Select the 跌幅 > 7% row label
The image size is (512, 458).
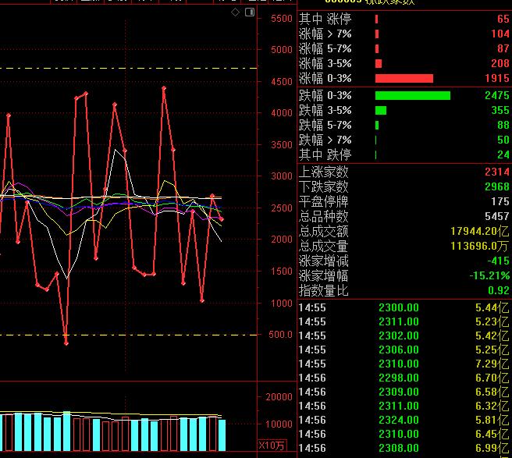(x=325, y=140)
